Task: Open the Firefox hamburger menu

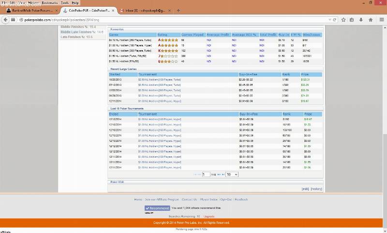Action: coord(382,20)
